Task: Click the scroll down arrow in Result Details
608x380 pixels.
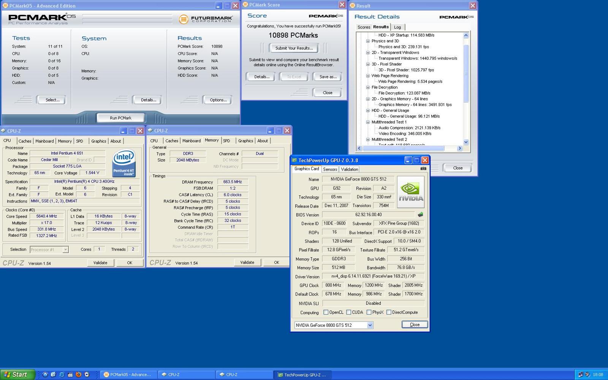Action: click(466, 142)
